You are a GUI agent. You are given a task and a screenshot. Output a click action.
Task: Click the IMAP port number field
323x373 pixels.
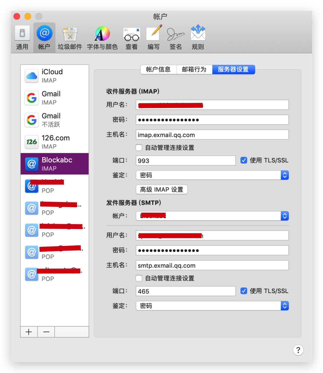[186, 160]
